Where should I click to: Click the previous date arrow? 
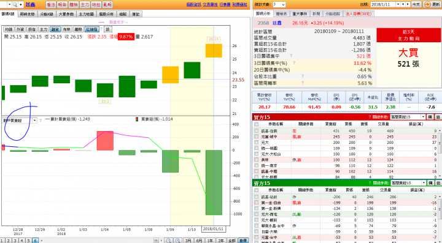point(403,4)
